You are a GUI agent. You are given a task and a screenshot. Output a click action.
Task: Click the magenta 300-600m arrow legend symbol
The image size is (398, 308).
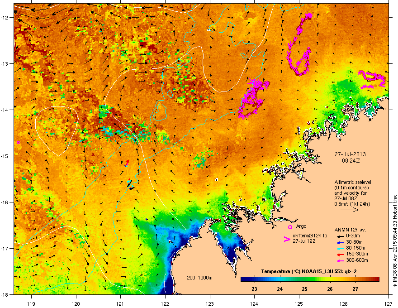point(341,260)
